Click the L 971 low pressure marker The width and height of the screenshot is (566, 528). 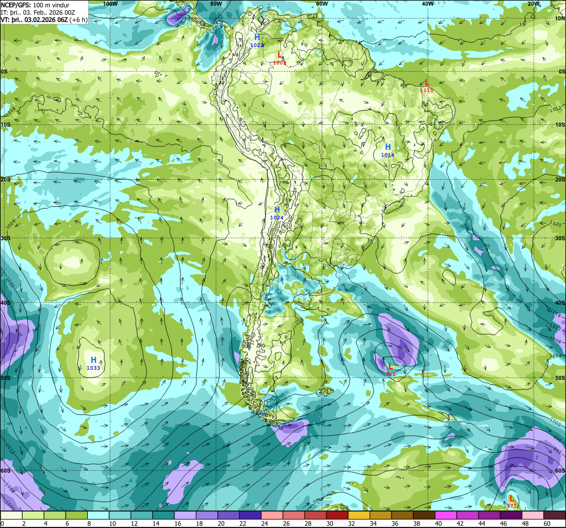pyautogui.click(x=511, y=501)
